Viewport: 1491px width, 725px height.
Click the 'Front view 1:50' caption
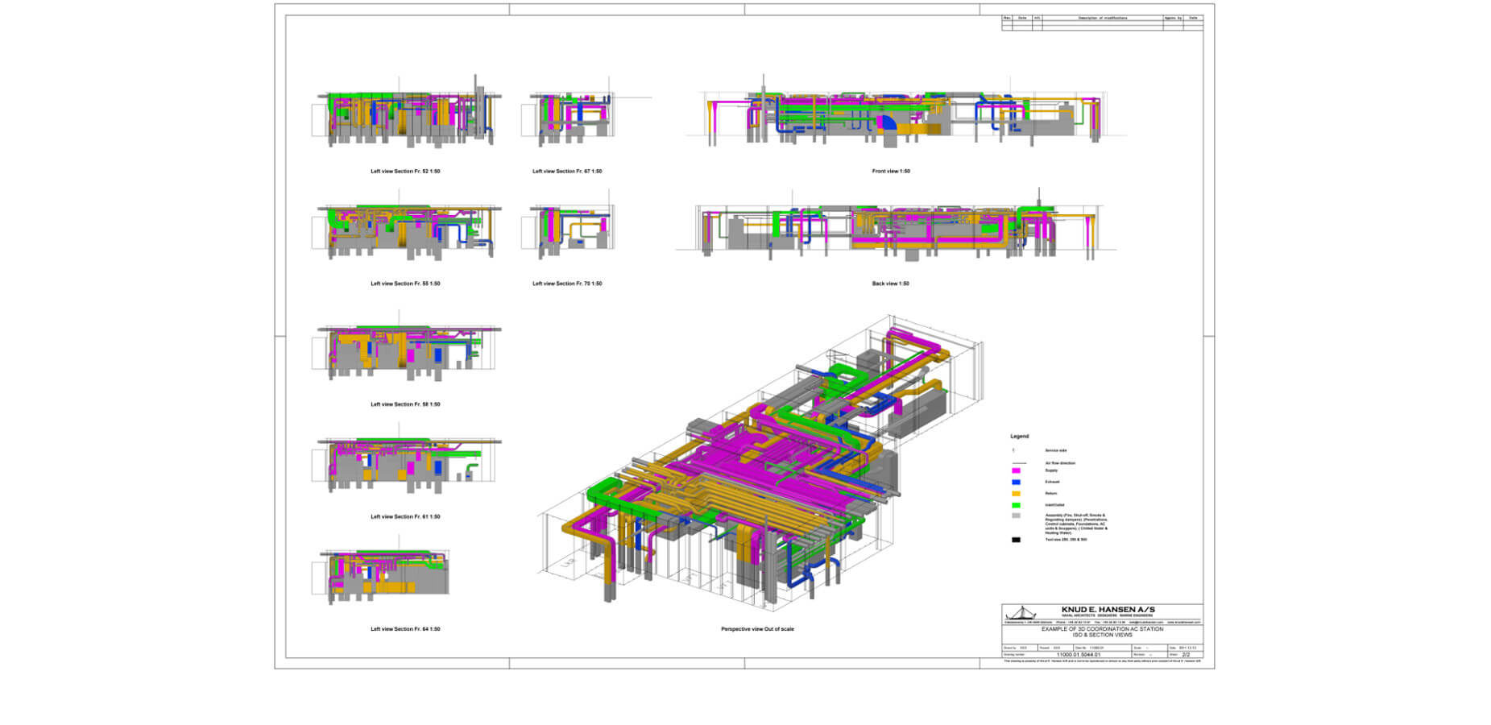coord(891,172)
